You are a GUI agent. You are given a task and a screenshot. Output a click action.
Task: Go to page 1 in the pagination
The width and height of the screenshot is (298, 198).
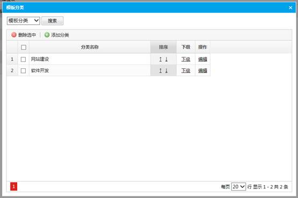(13, 187)
